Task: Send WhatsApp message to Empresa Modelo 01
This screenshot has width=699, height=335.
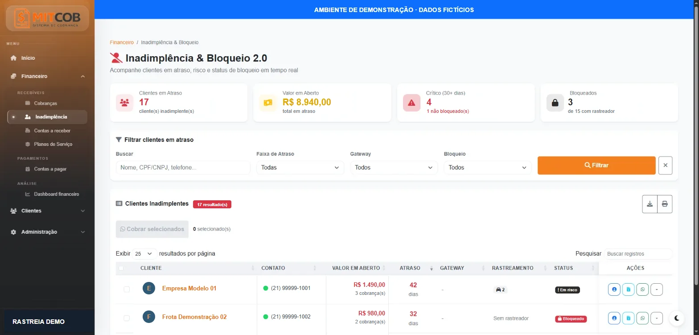Action: click(x=642, y=290)
